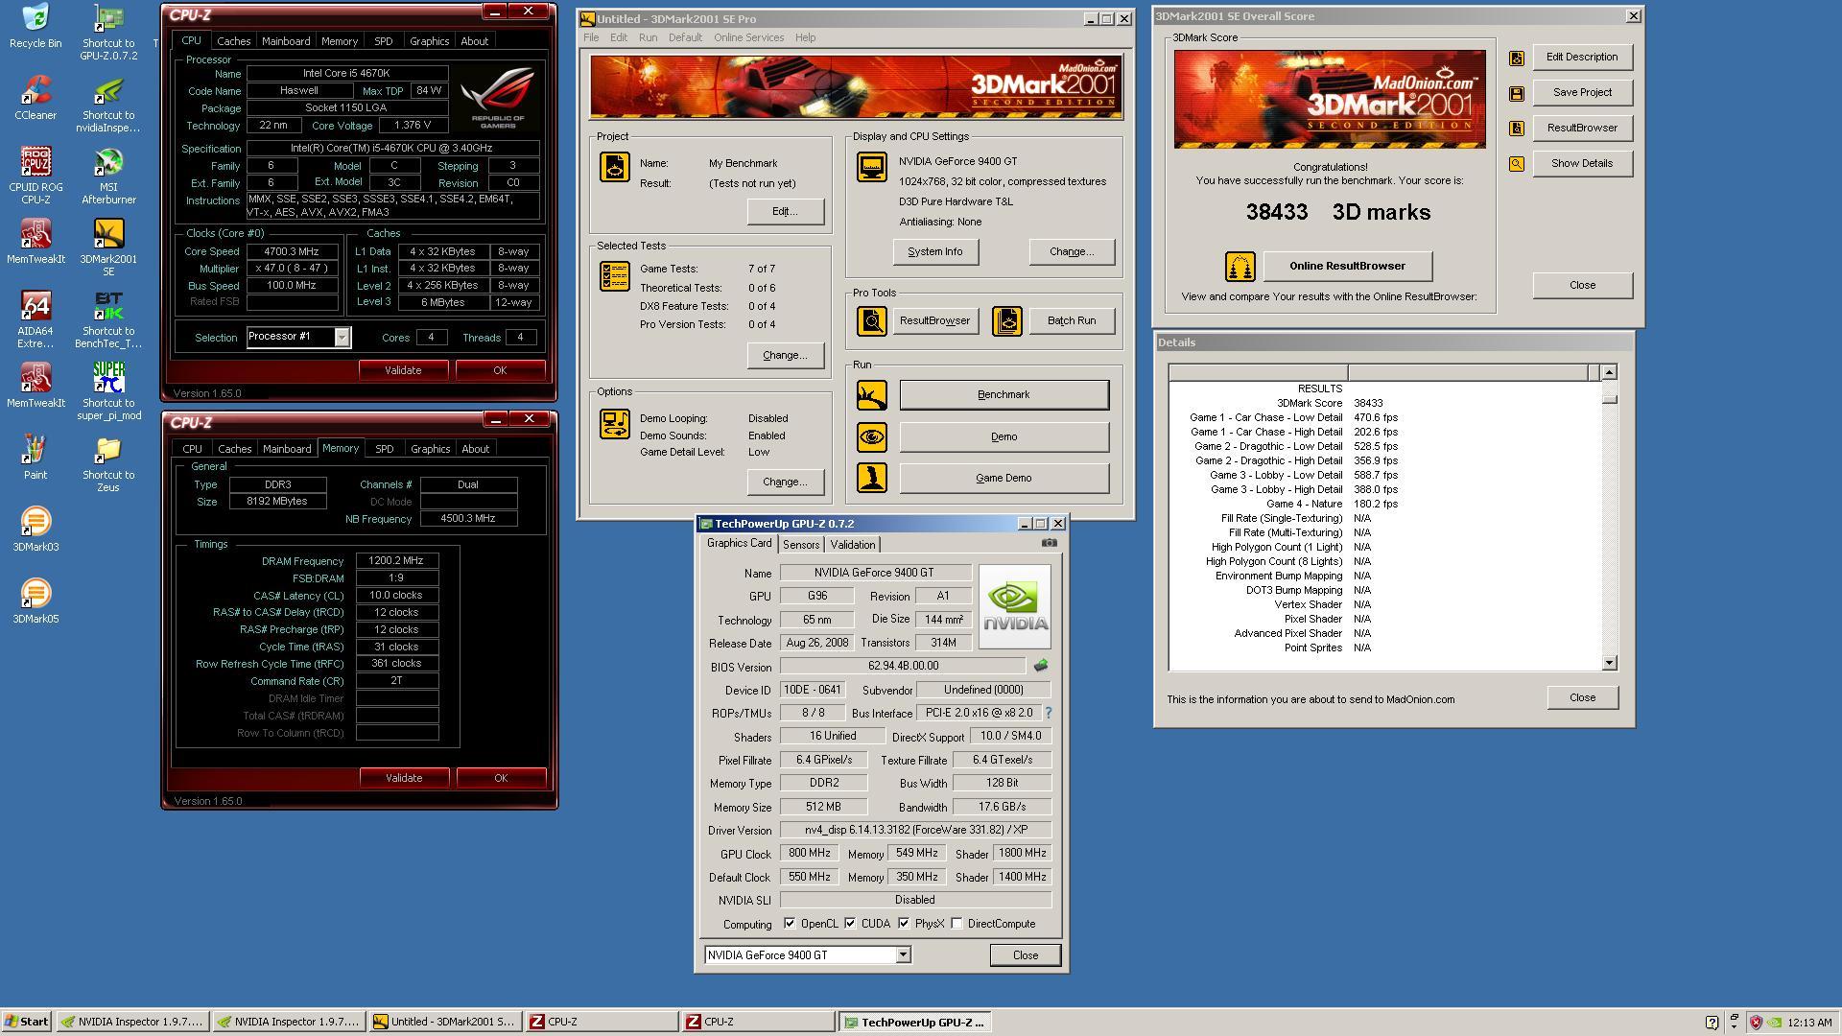Click the NVIDIA logo in GPU-Z
This screenshot has width=1842, height=1036.
point(1014,607)
